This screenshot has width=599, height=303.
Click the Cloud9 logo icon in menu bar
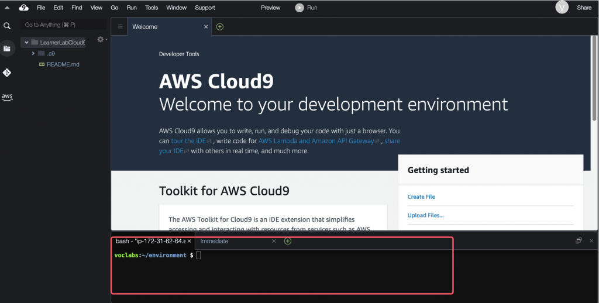coord(23,7)
